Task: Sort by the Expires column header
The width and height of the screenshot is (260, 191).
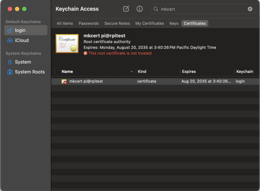Action: pyautogui.click(x=189, y=71)
